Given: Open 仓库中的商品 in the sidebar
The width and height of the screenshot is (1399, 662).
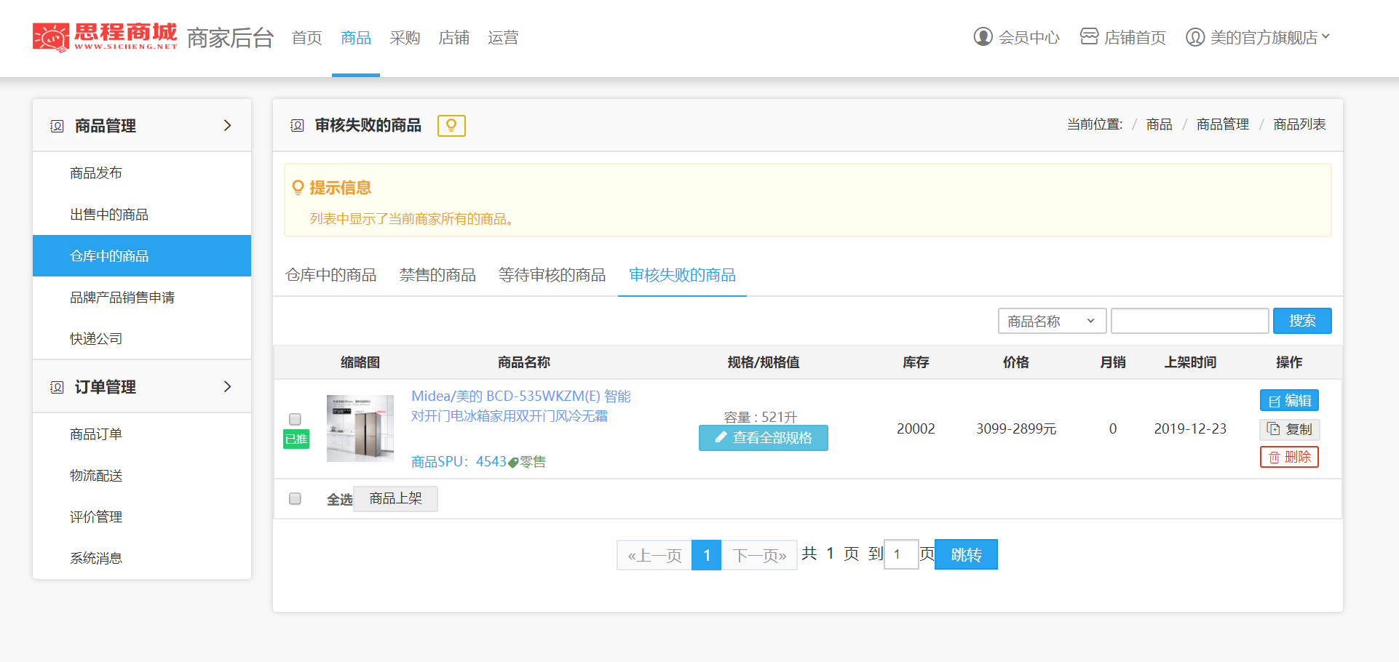Looking at the screenshot, I should point(142,256).
